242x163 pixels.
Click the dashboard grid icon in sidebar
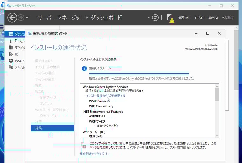pos(11,34)
